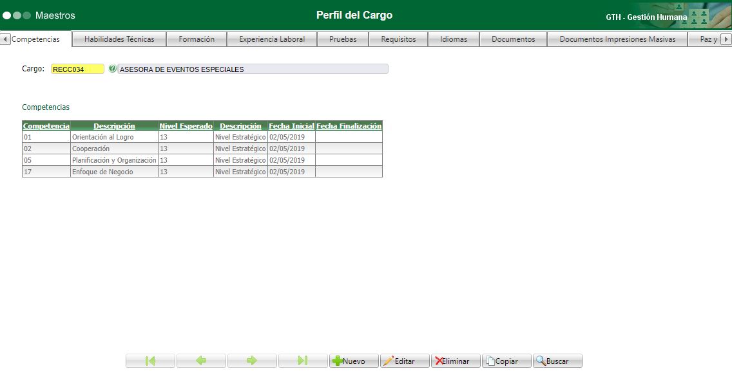This screenshot has height=371, width=732.
Task: Switch to the Habilidades Técnicas tab
Action: point(119,39)
